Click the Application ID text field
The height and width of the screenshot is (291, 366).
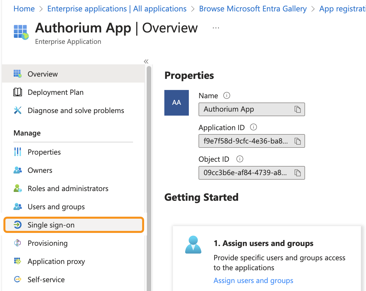point(246,141)
